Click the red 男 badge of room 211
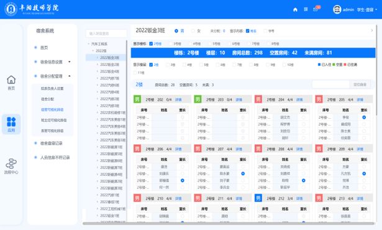 (198, 198)
